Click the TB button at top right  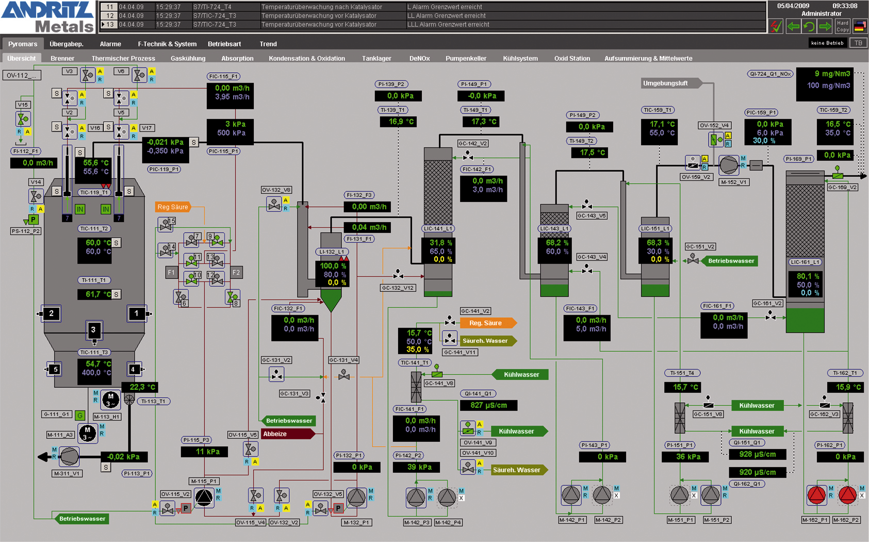[x=858, y=43]
